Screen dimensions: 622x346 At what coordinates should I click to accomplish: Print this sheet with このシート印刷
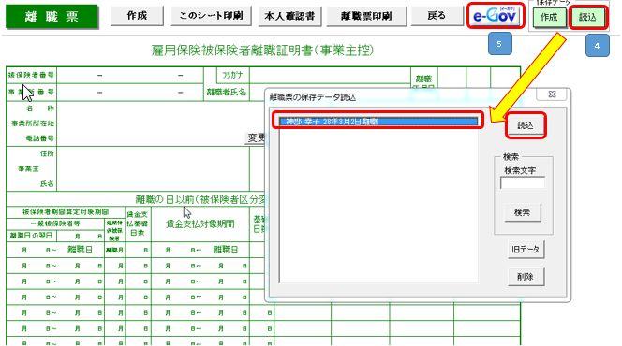(211, 16)
